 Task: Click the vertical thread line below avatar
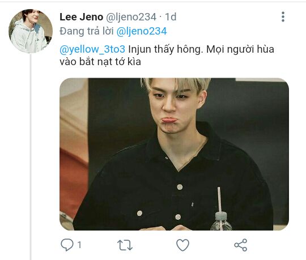click(x=31, y=157)
